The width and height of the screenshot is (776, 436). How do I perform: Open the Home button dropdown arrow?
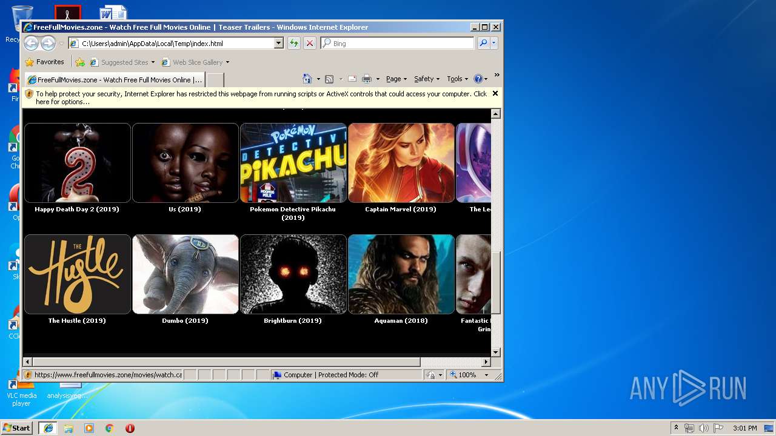318,79
